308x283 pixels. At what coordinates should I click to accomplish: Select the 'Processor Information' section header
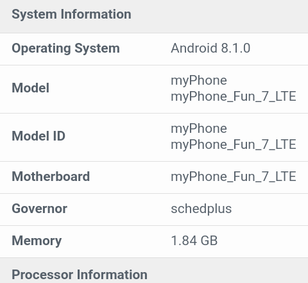click(x=80, y=275)
